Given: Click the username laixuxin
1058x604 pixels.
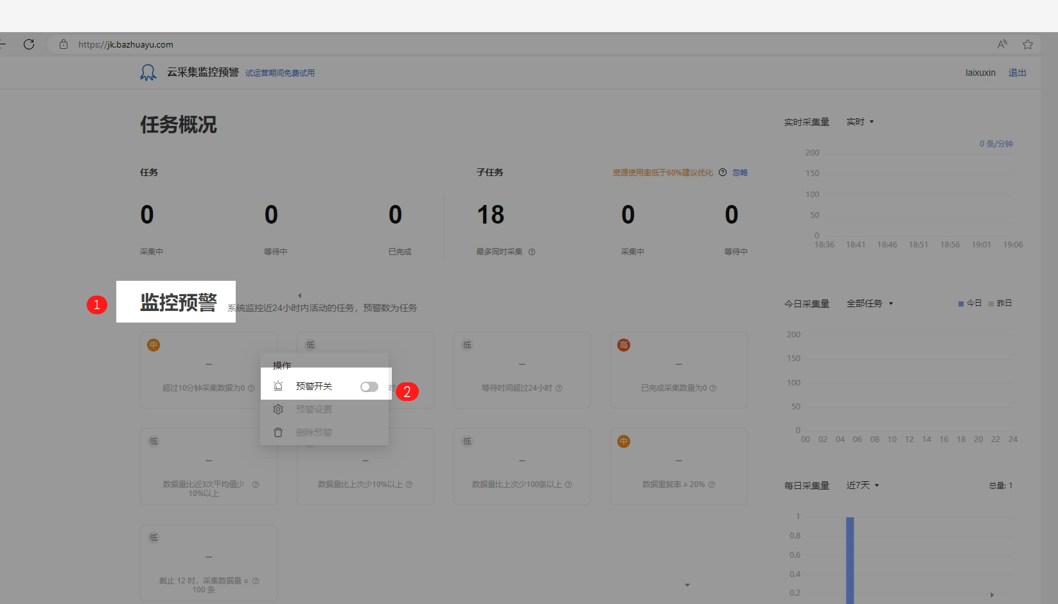Looking at the screenshot, I should click(x=980, y=73).
